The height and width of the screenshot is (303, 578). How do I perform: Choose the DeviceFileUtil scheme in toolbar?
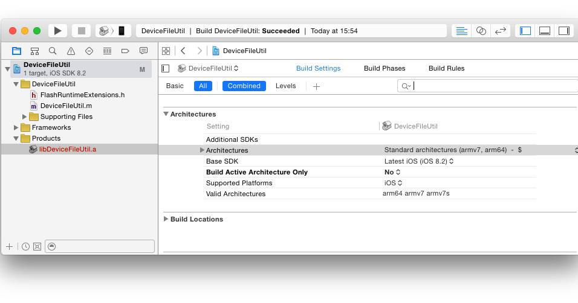pos(105,31)
